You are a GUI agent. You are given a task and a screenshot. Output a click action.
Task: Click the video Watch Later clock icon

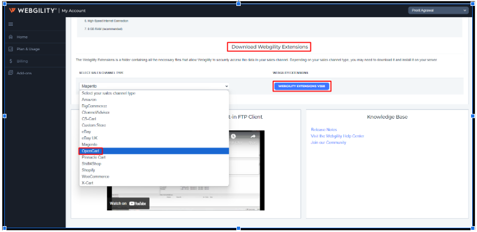point(234,137)
